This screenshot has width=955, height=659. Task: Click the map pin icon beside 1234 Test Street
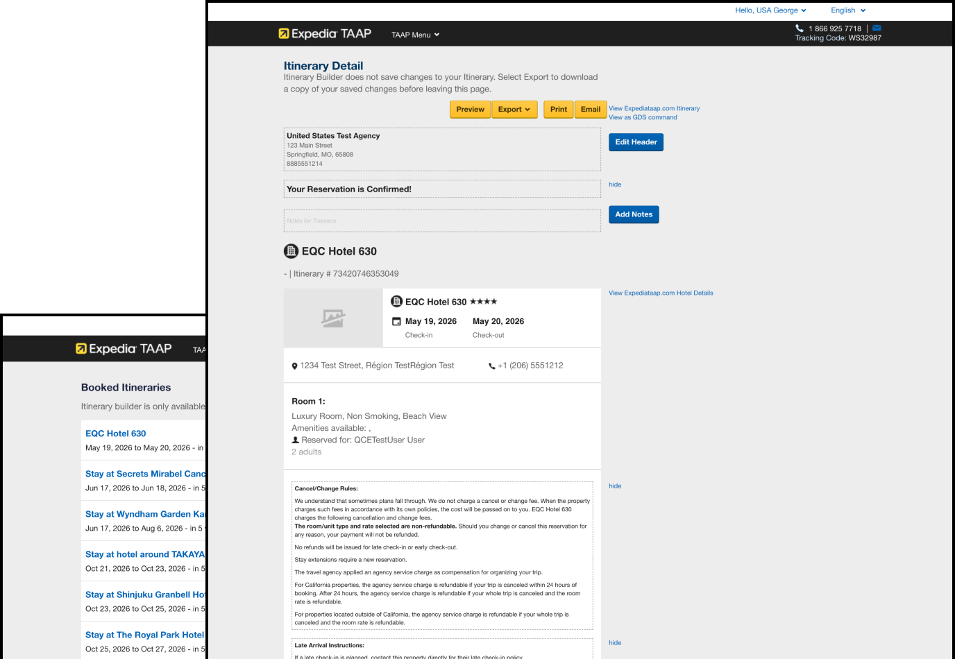pyautogui.click(x=294, y=366)
